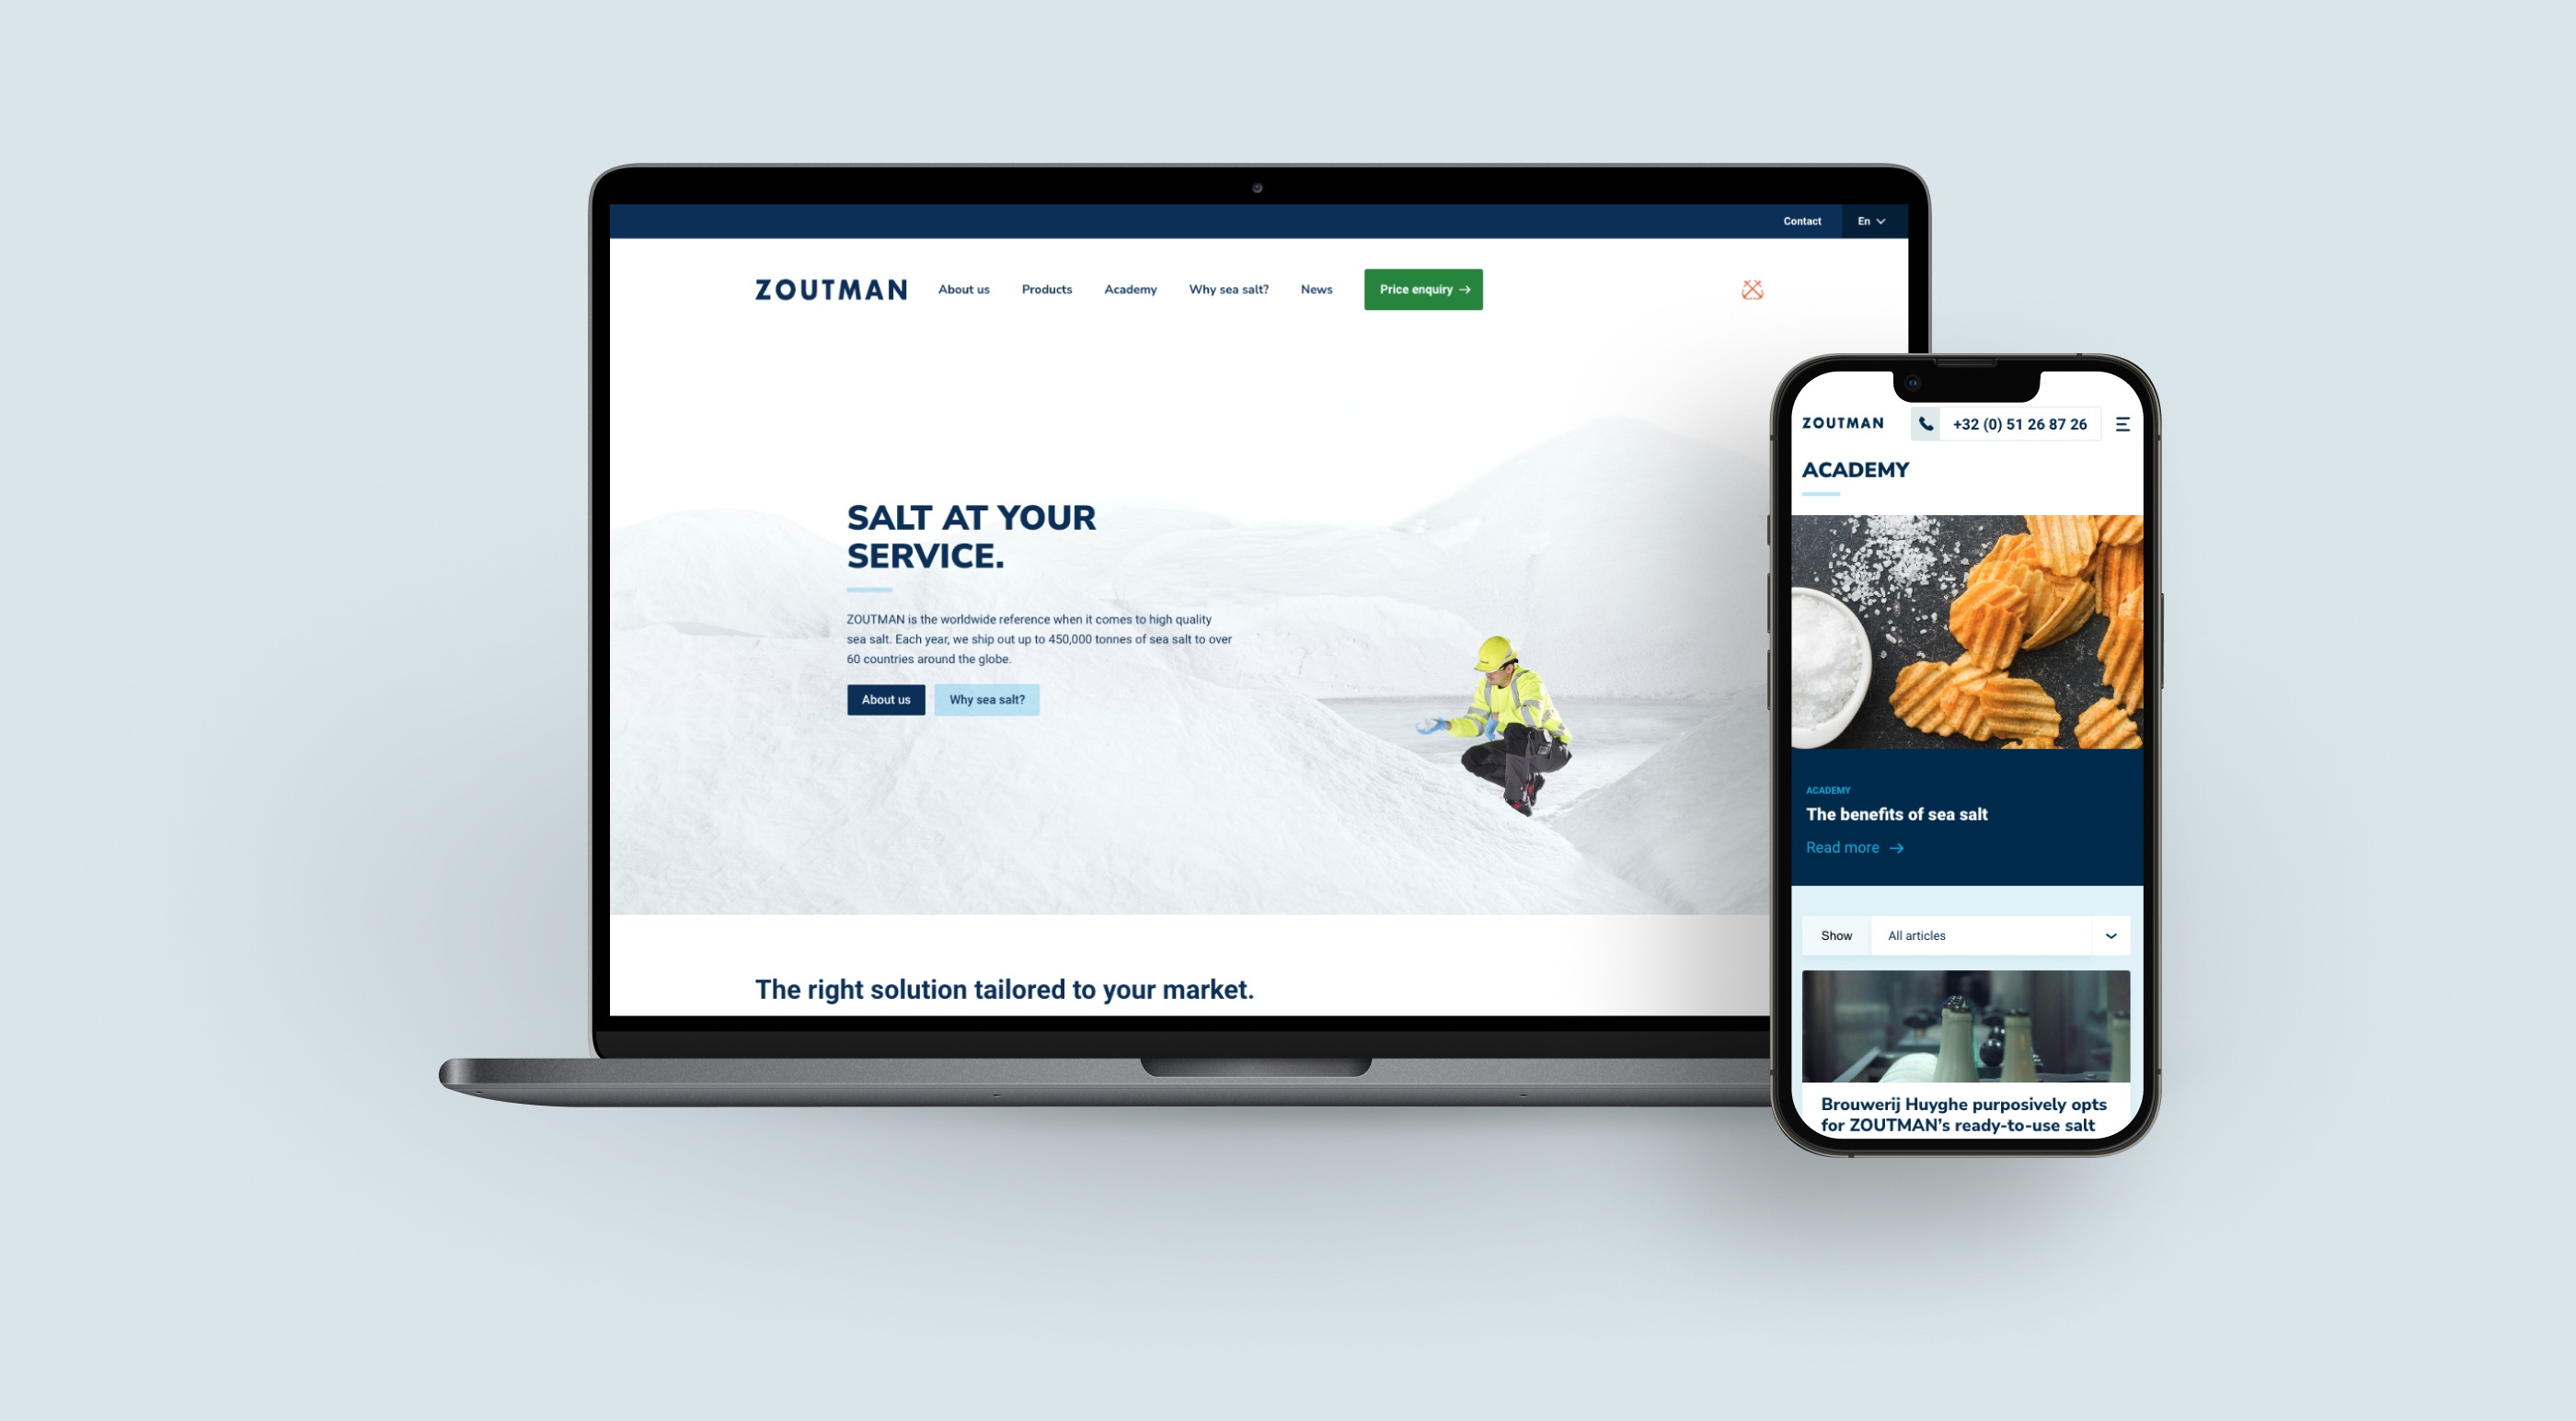This screenshot has height=1421, width=2576.
Task: Expand the language dropdown selector En
Action: (1869, 219)
